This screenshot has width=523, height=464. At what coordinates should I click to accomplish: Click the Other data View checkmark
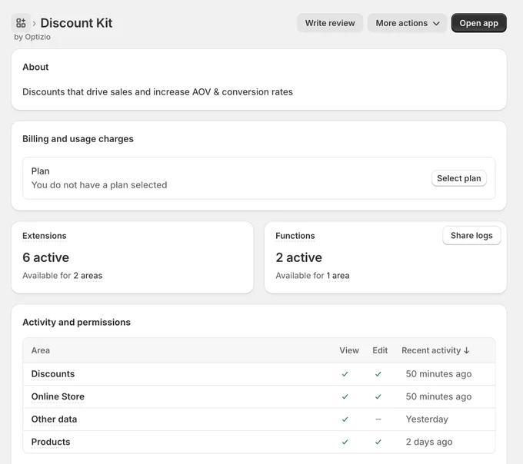tap(345, 419)
